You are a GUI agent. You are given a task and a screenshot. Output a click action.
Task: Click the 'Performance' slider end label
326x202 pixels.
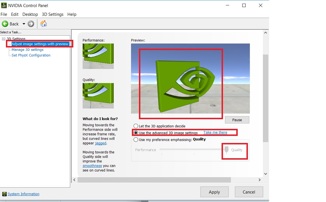point(145,150)
